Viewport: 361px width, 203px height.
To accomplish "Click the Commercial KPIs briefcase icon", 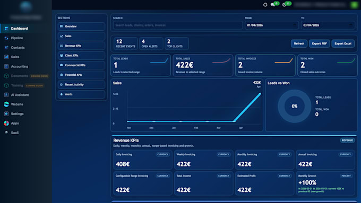I will pyautogui.click(x=62, y=65).
